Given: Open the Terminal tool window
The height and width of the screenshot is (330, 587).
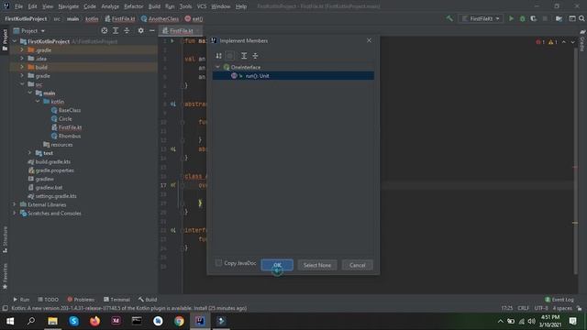Looking at the screenshot, I should [x=116, y=300].
